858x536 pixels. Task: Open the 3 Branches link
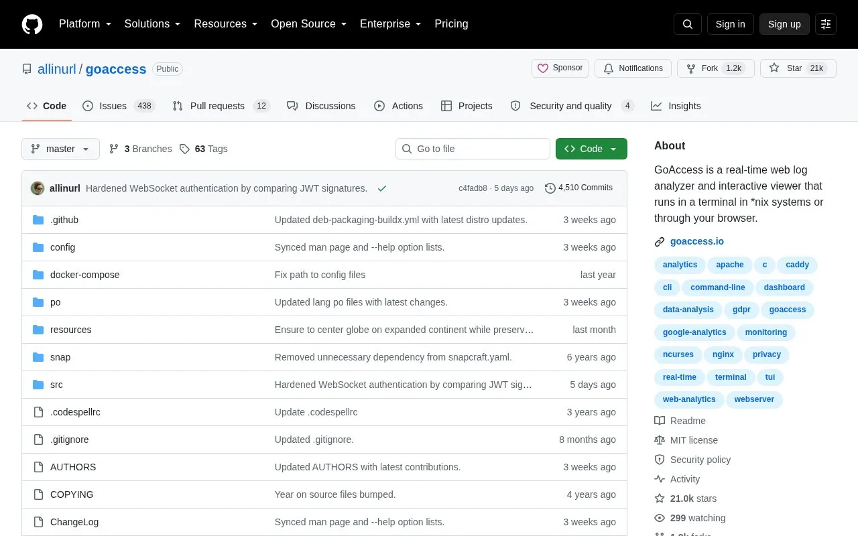tap(140, 149)
